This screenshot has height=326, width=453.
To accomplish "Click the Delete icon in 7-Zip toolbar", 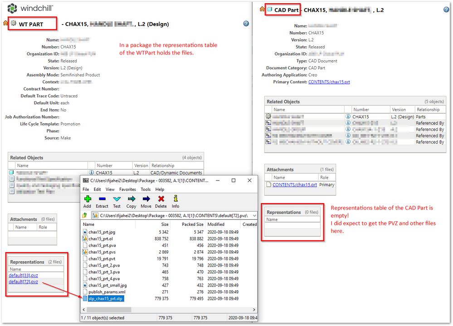I will 161,199.
